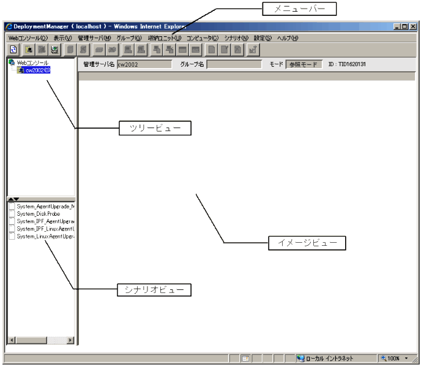Image resolution: width=421 pixels, height=366 pixels.
Task: Open the ヘルプ(H) menu
Action: [288, 38]
